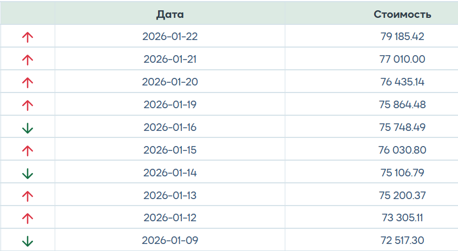Click the red up arrow for 2026-01-19

[x=28, y=105]
